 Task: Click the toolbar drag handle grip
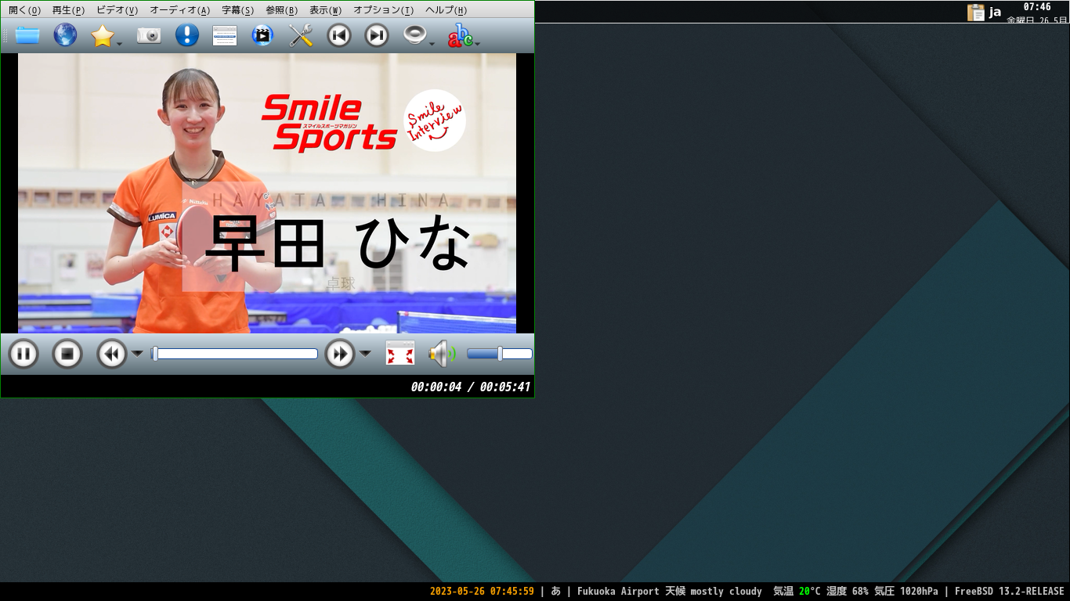tap(5, 35)
